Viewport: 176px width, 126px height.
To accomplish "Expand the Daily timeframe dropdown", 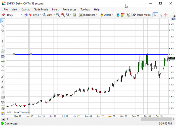I will point(22,15).
